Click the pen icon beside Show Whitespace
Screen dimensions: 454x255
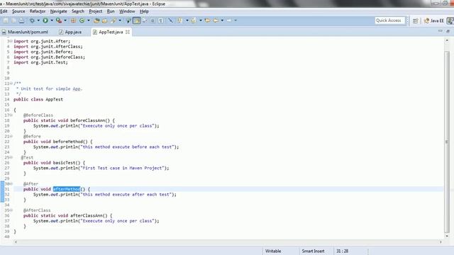click(x=170, y=21)
